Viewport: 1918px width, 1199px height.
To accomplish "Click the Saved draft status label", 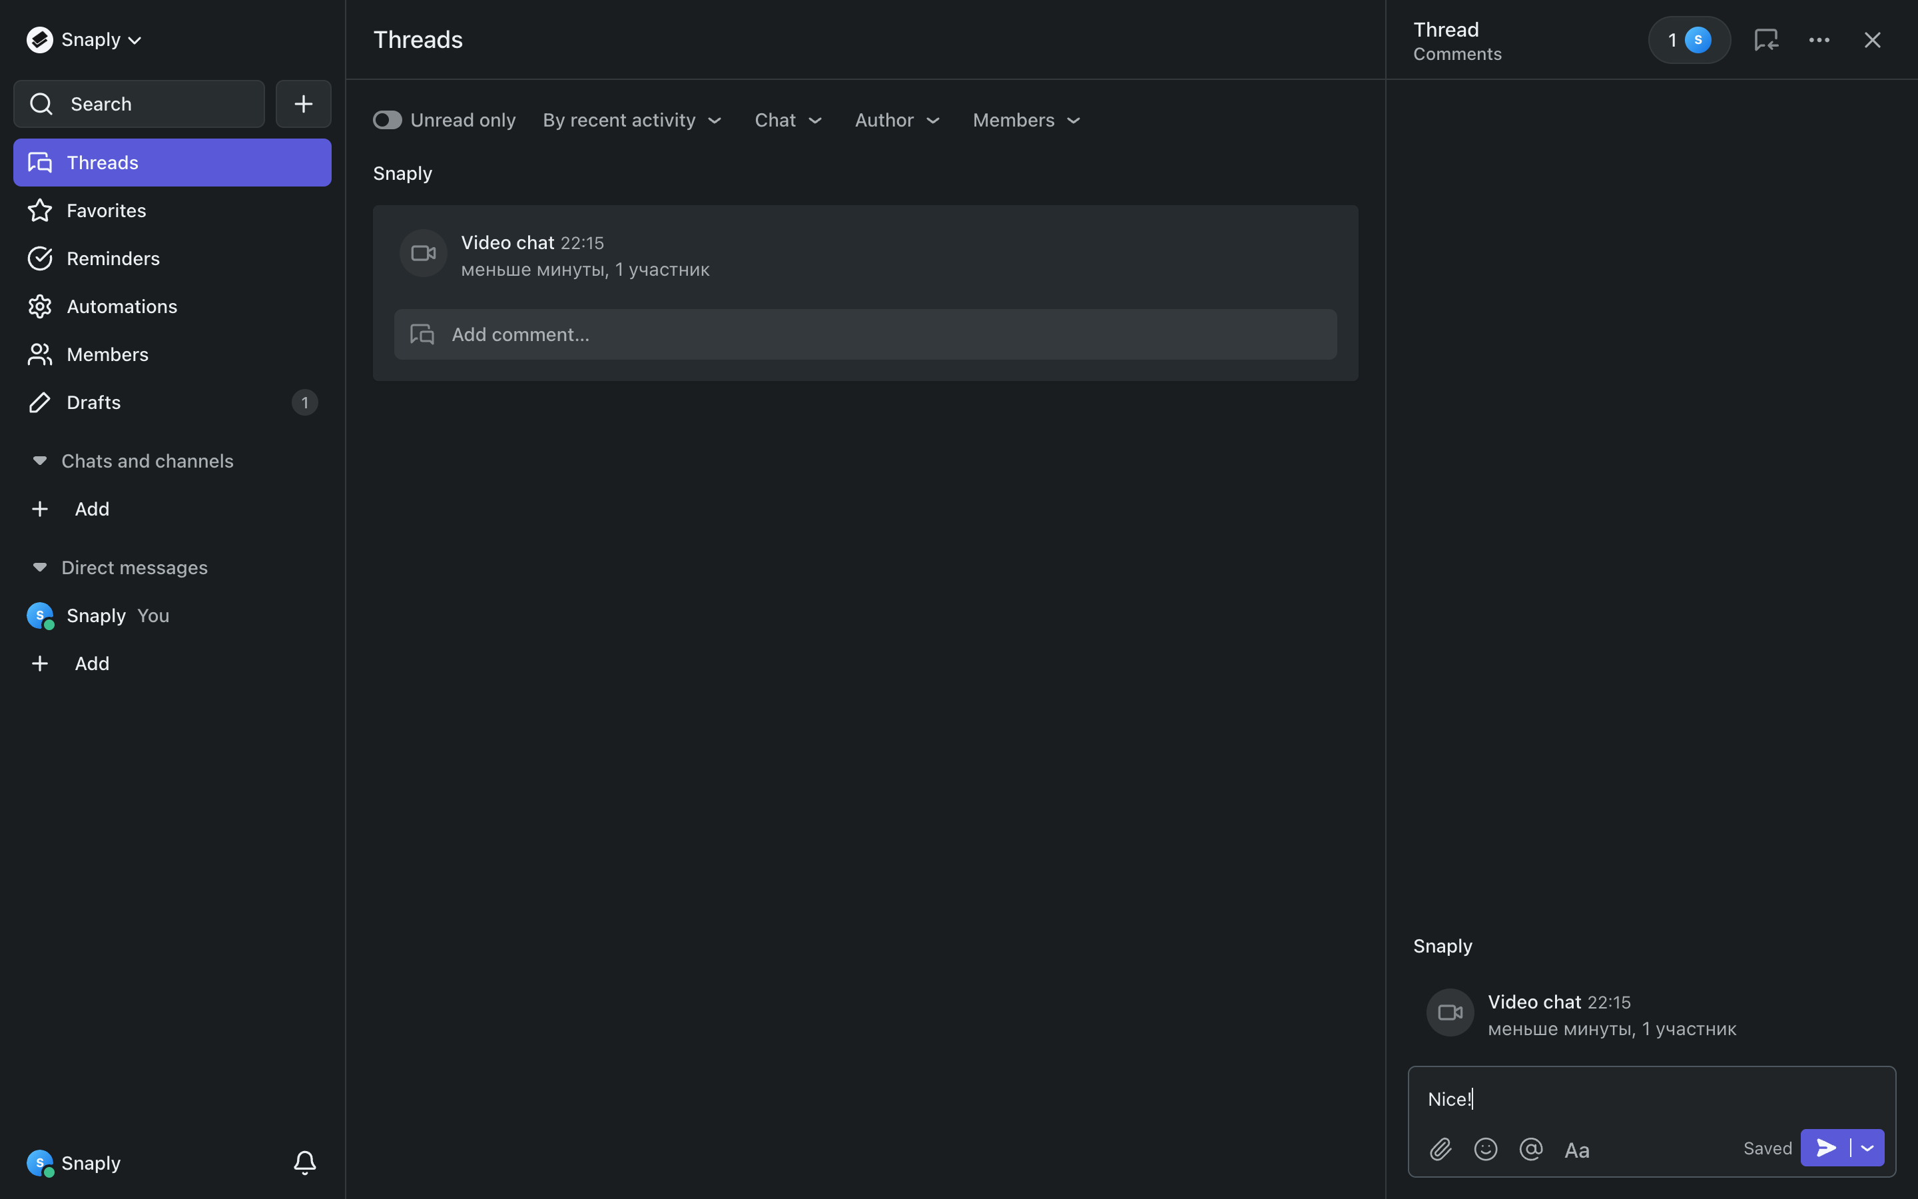I will pyautogui.click(x=1767, y=1148).
